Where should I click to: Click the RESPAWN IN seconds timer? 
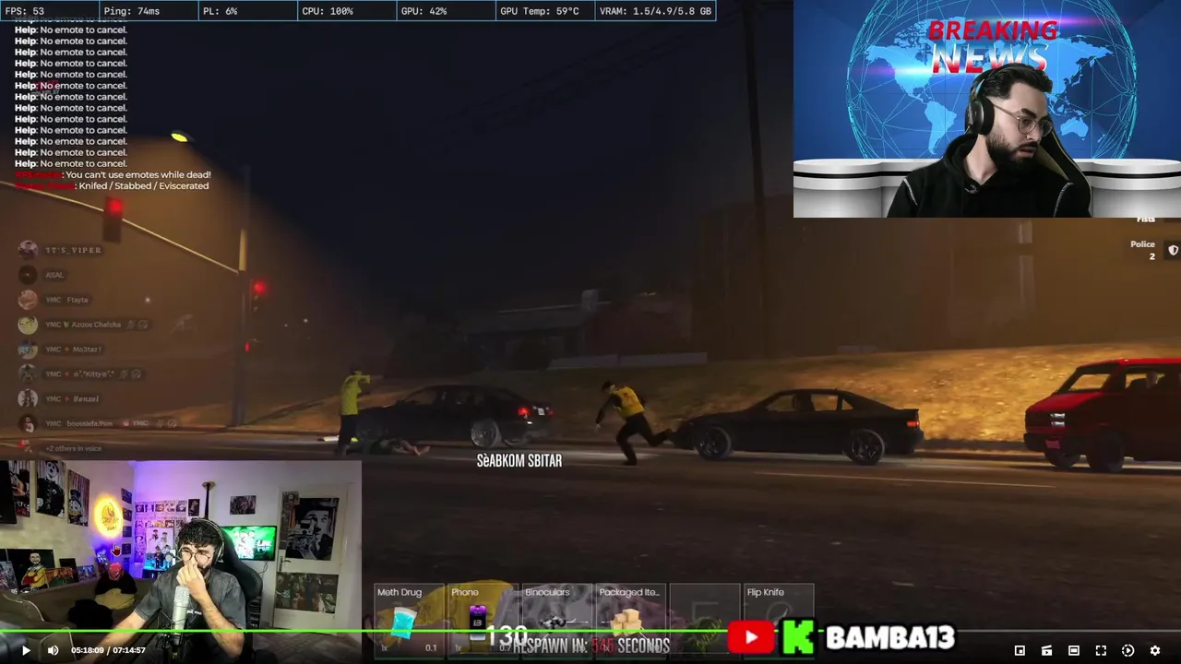pos(592,646)
